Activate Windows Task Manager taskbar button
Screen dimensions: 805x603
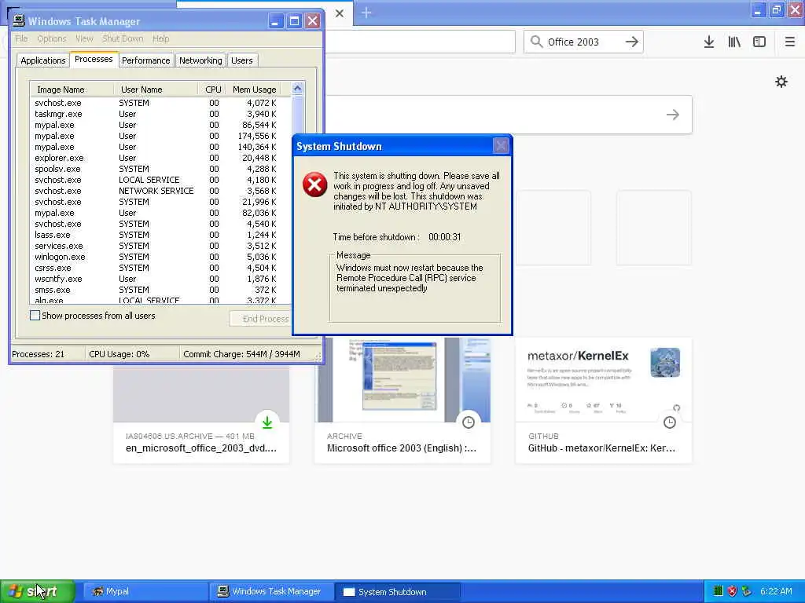pos(271,592)
